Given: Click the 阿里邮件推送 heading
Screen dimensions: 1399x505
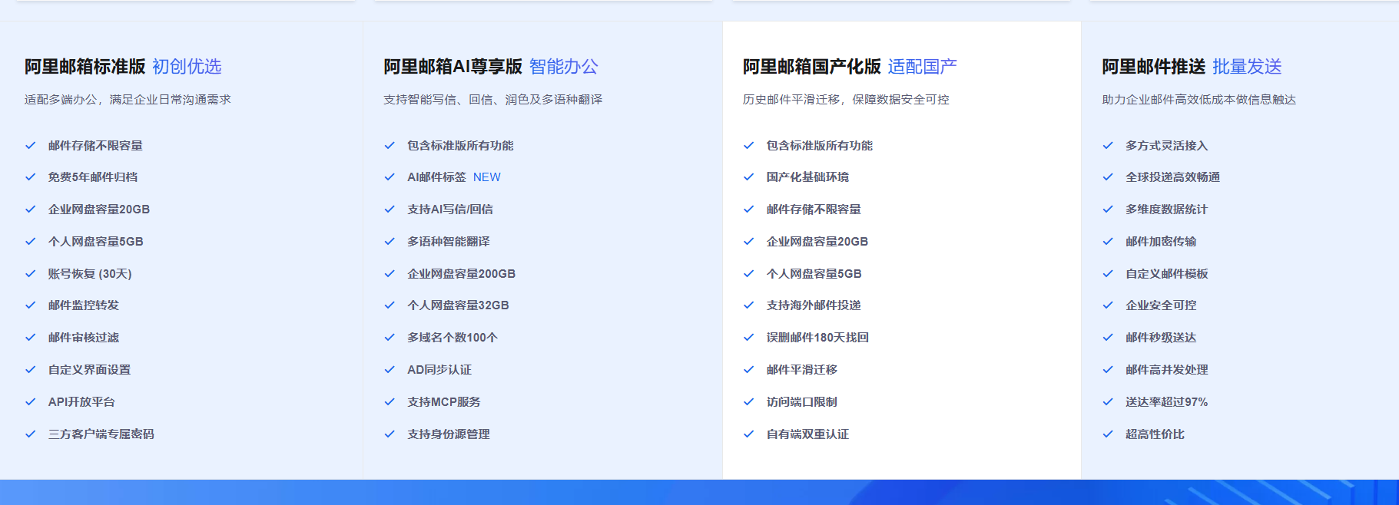Looking at the screenshot, I should pyautogui.click(x=1154, y=67).
